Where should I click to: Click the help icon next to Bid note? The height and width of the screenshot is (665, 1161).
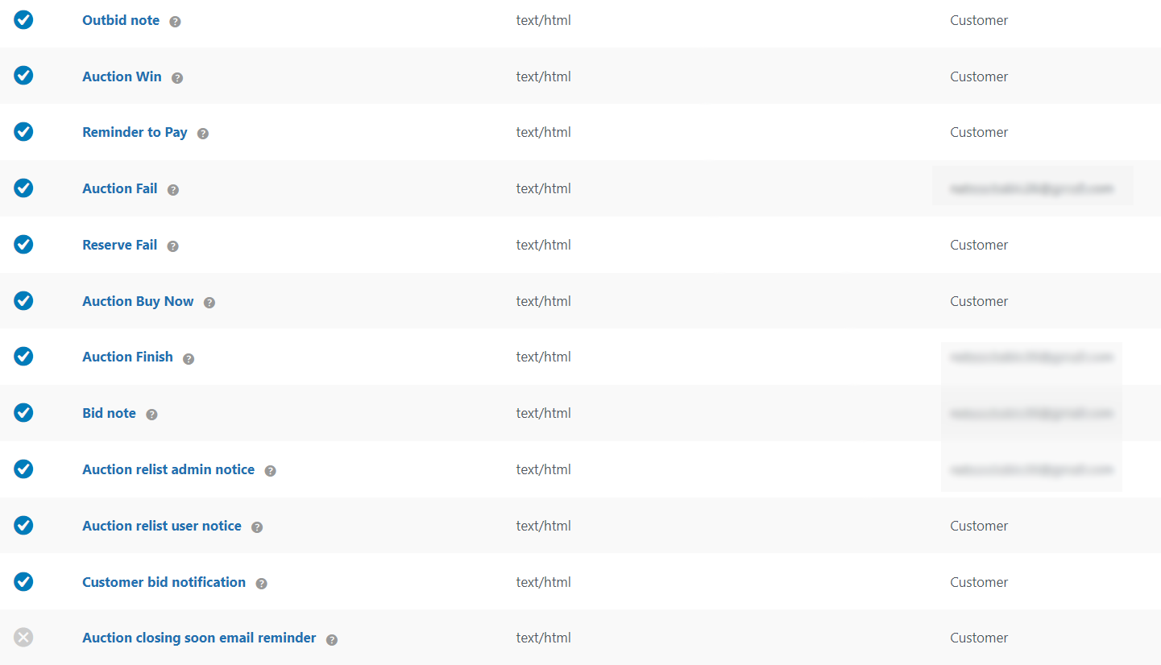coord(151,415)
